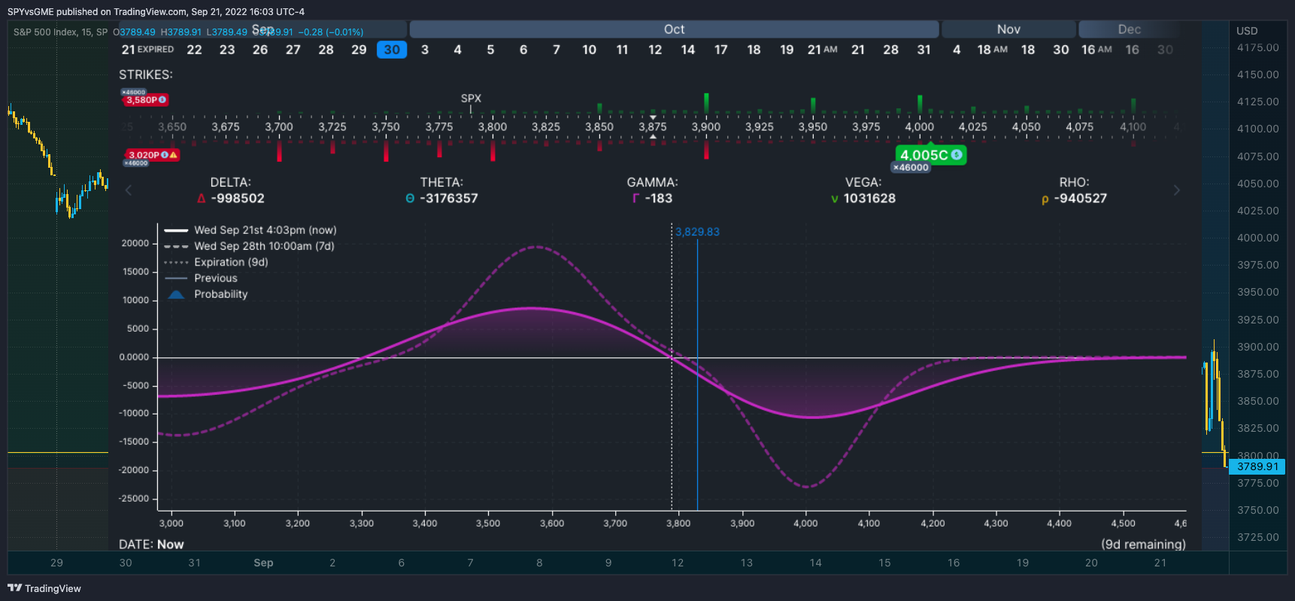The image size is (1295, 601).
Task: Pick the Oct 31 expiration date
Action: [923, 50]
